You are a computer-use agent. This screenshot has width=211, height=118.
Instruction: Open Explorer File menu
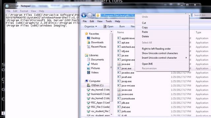coord(85,21)
